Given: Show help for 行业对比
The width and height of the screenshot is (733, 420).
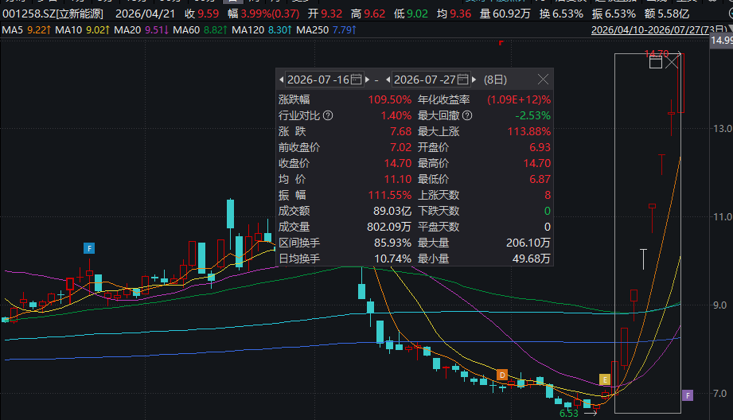Looking at the screenshot, I should 328,115.
